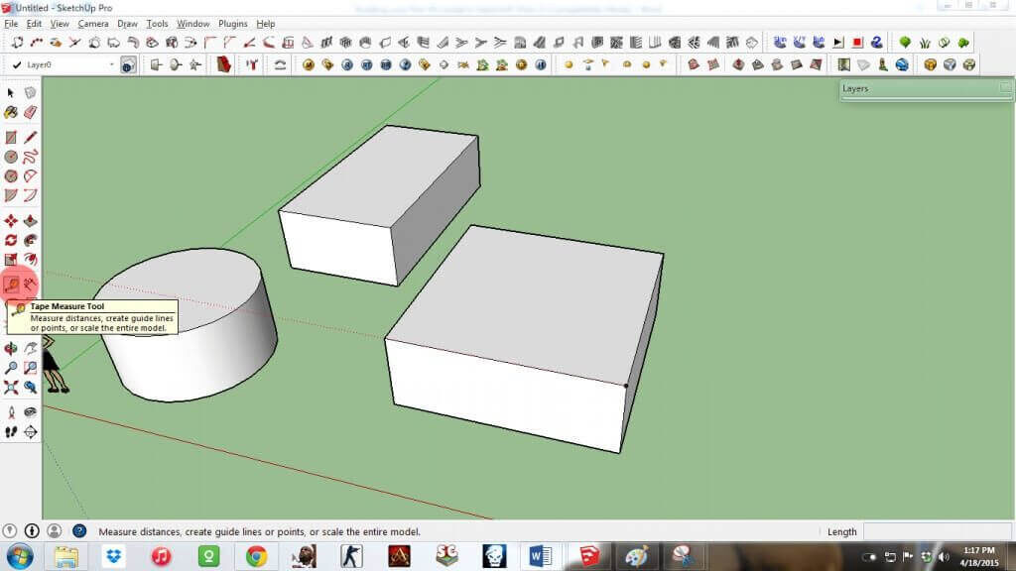Switch to SketchUp taskbar icon
Image resolution: width=1016 pixels, height=571 pixels.
pyautogui.click(x=588, y=556)
